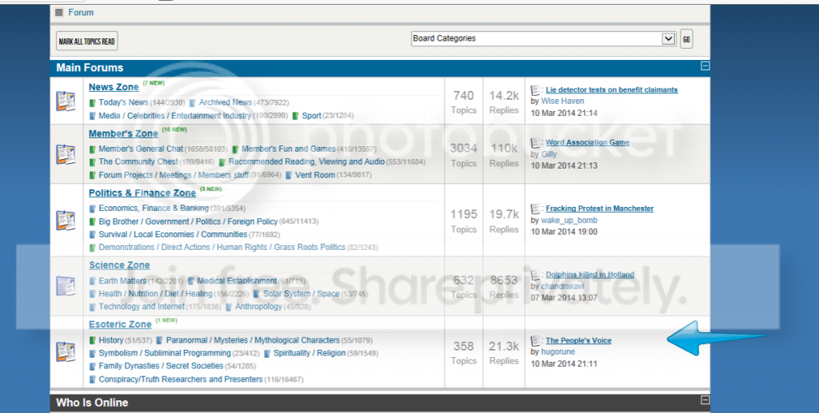
Task: Click the Esoteric Zone forum status icon
Action: click(x=66, y=351)
